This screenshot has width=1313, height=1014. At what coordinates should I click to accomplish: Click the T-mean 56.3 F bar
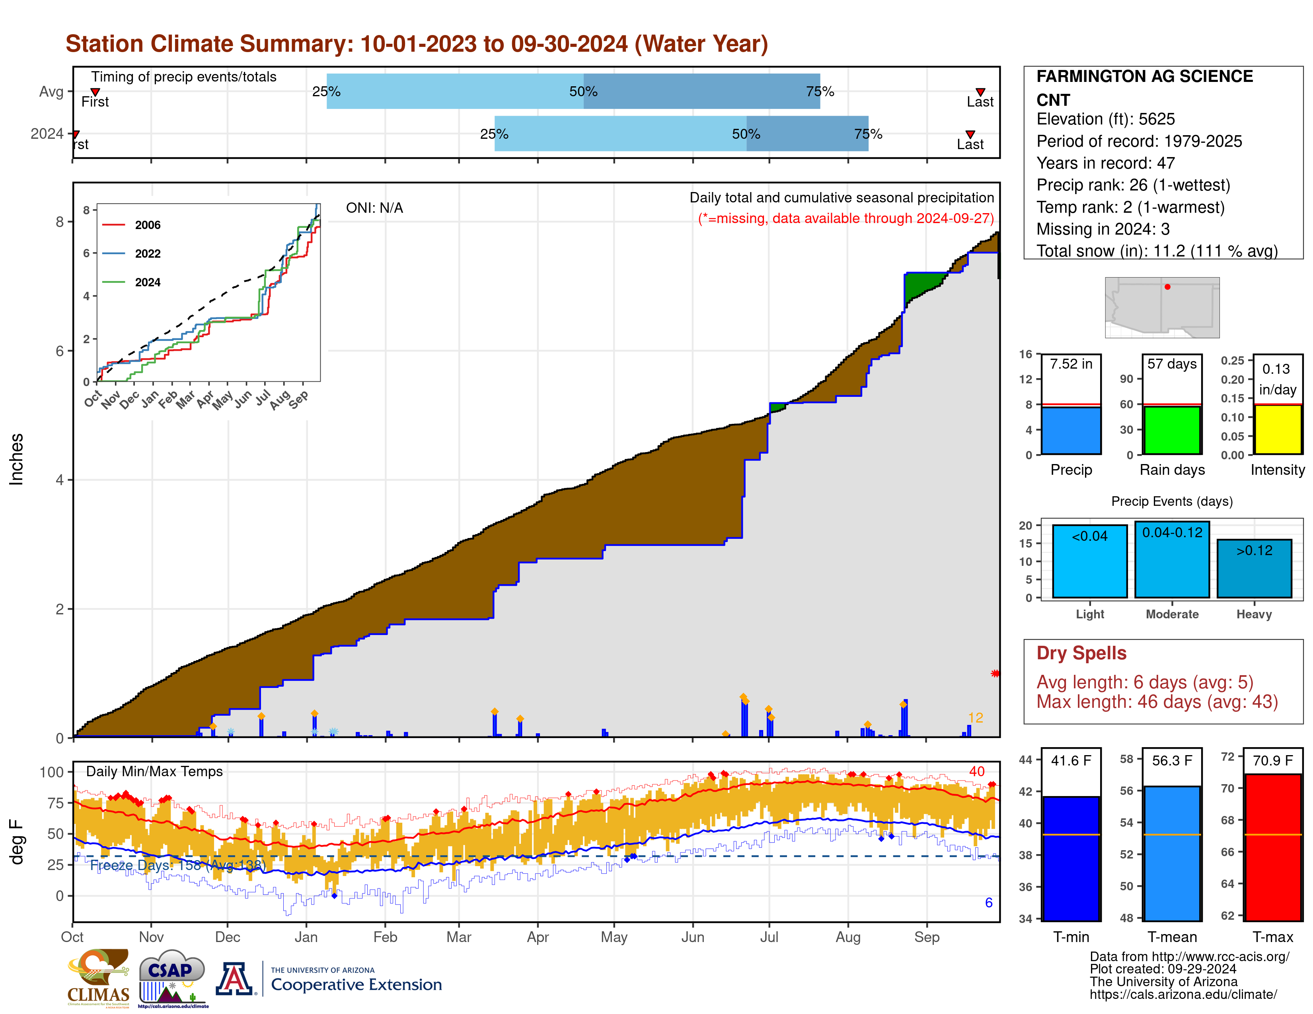1172,854
